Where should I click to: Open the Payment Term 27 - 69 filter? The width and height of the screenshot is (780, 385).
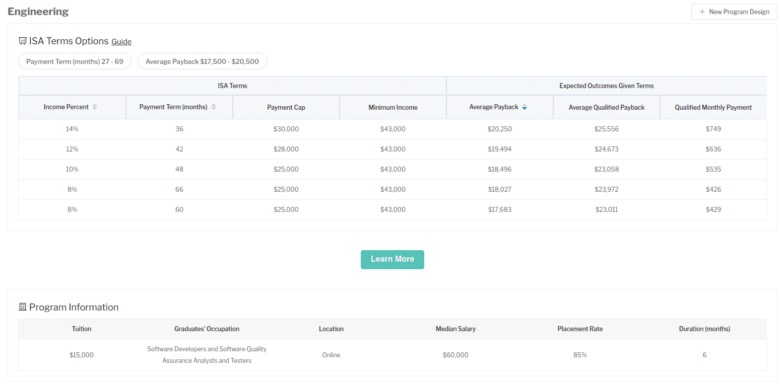(x=75, y=61)
